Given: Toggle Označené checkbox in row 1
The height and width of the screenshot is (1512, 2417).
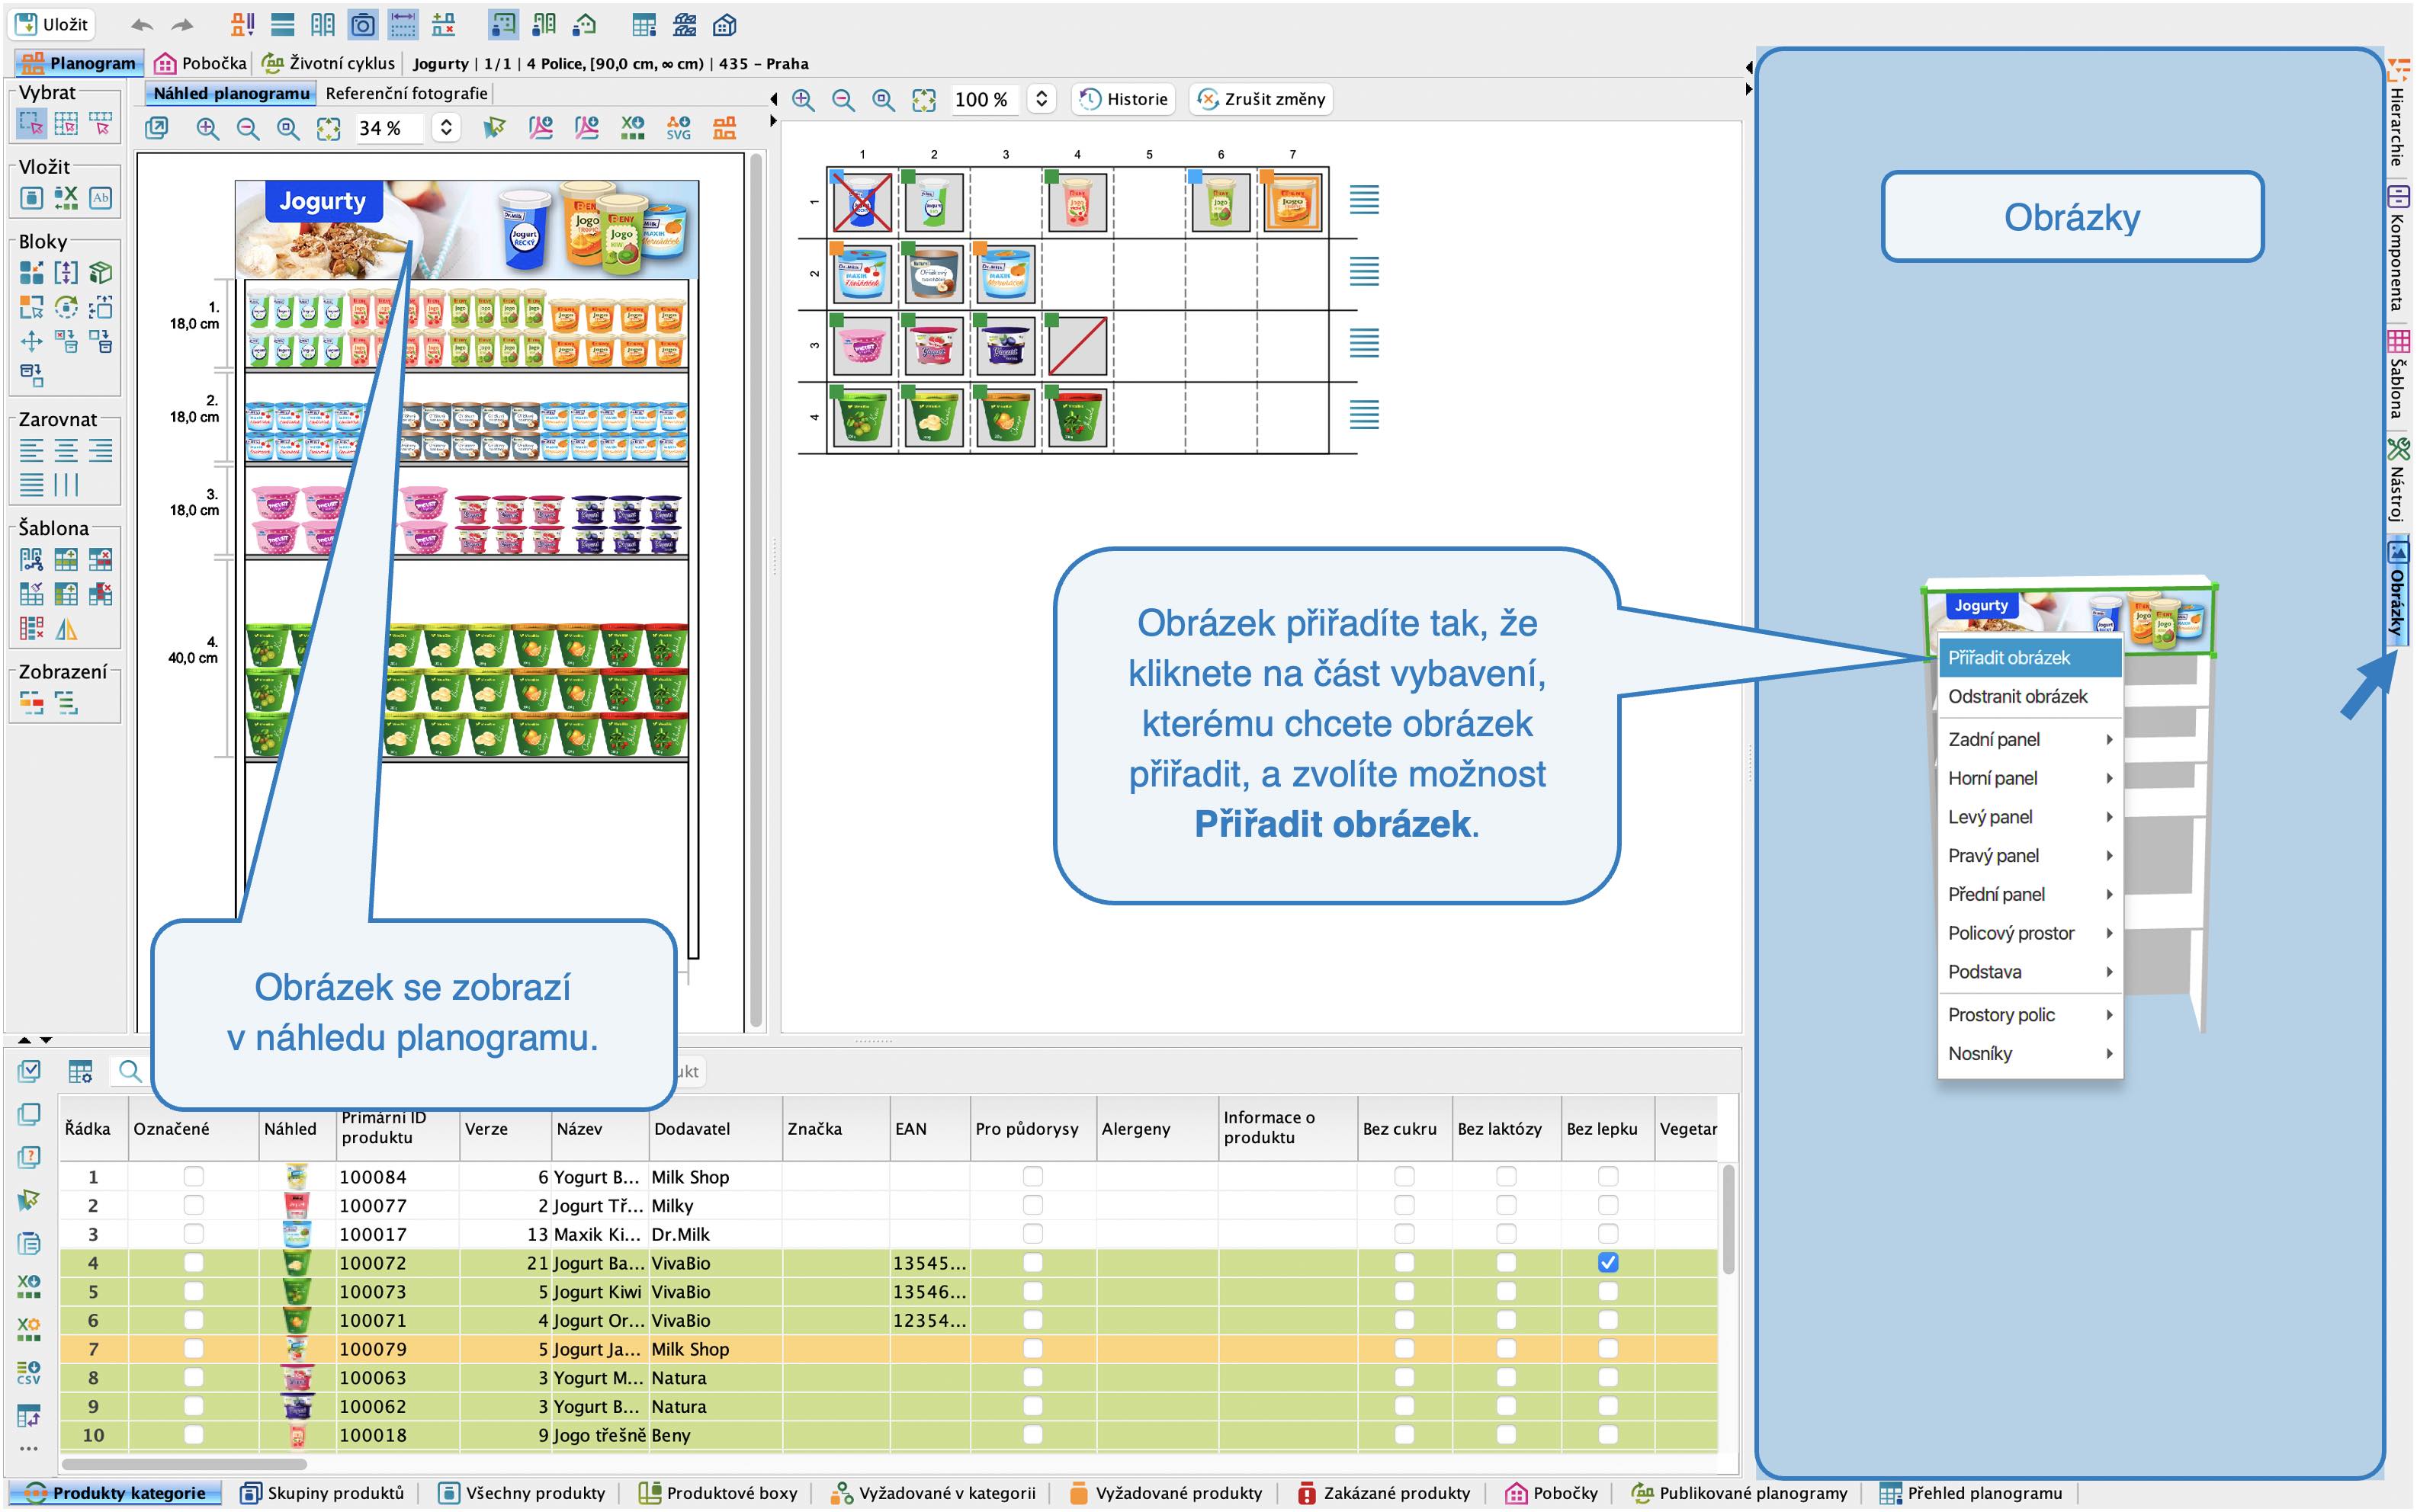Looking at the screenshot, I should (x=193, y=1176).
